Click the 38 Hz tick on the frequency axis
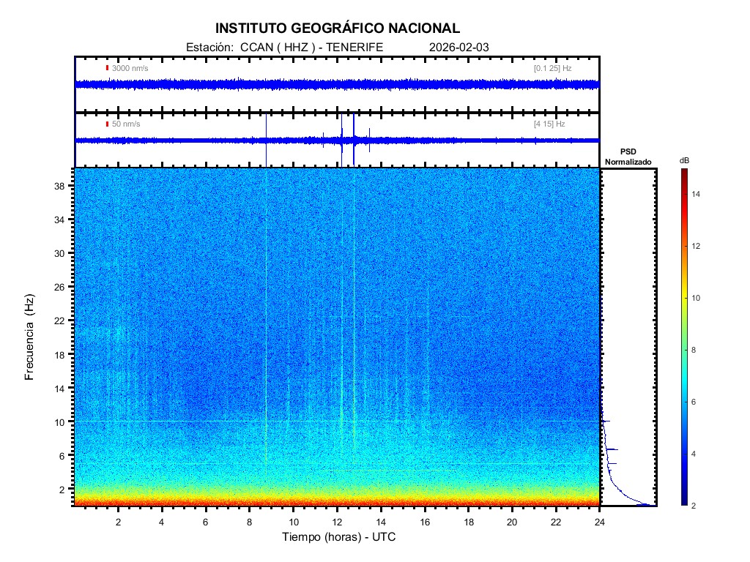The height and width of the screenshot is (562, 750). pos(64,186)
